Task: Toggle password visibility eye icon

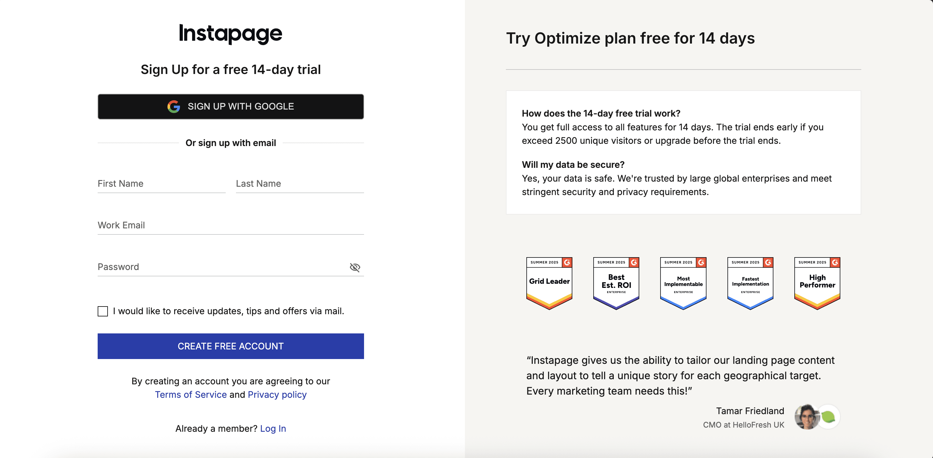Action: tap(354, 267)
